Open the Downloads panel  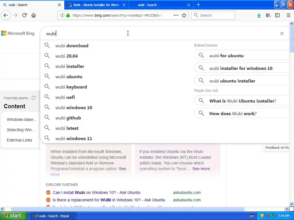click(x=259, y=15)
